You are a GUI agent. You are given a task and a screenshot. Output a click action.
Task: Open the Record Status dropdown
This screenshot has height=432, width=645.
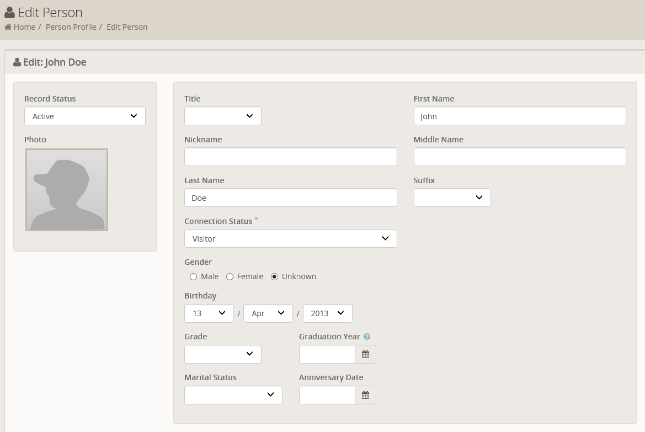[85, 116]
